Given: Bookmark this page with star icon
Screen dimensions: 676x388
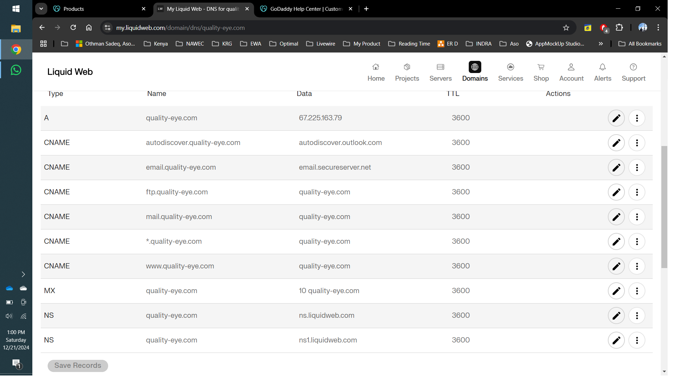Looking at the screenshot, I should (x=566, y=28).
